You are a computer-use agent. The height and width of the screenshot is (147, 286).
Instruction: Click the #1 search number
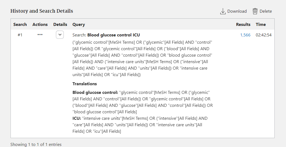20,35
